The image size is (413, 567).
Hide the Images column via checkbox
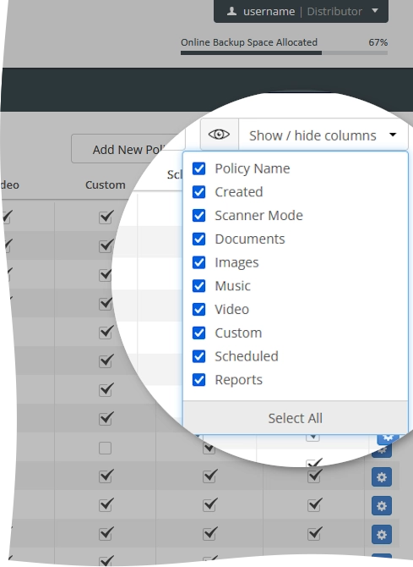tap(199, 262)
